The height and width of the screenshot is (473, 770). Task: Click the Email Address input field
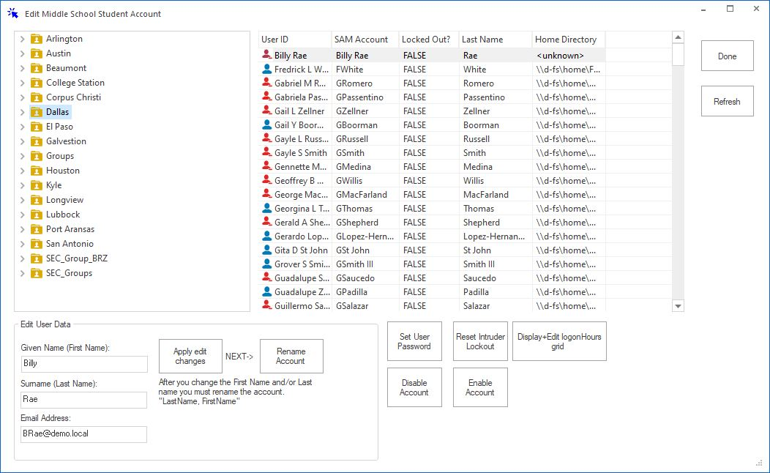(x=84, y=433)
